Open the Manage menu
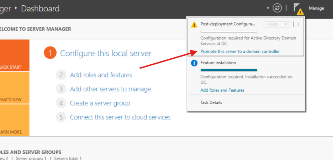 [x=316, y=8]
